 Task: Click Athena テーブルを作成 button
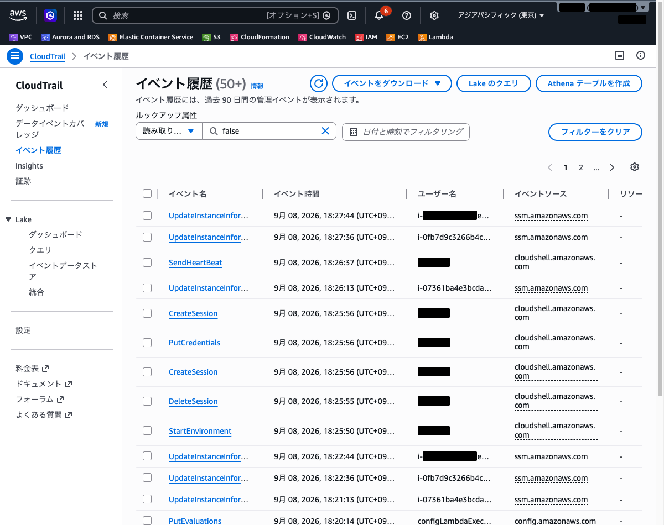point(589,83)
